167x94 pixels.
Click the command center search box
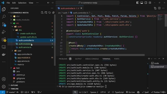(87, 3)
